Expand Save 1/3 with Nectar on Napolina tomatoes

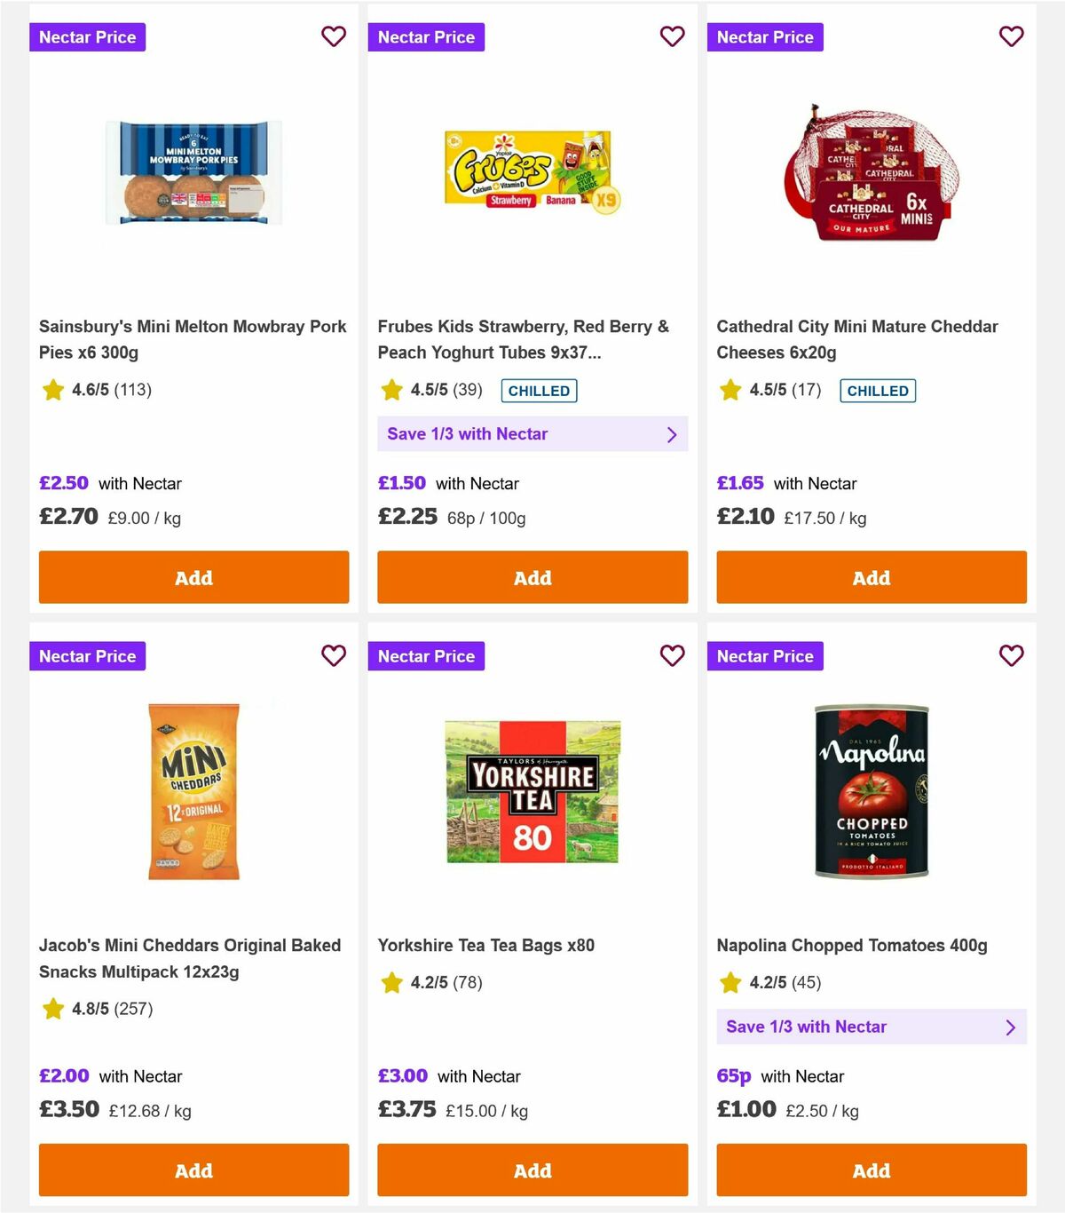pyautogui.click(x=872, y=1027)
